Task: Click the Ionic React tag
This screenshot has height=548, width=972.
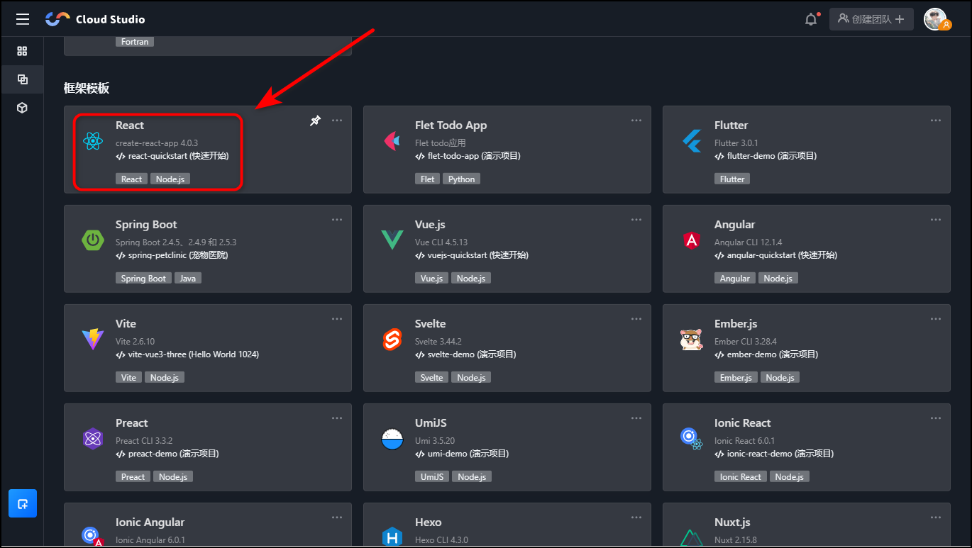Action: pyautogui.click(x=741, y=477)
